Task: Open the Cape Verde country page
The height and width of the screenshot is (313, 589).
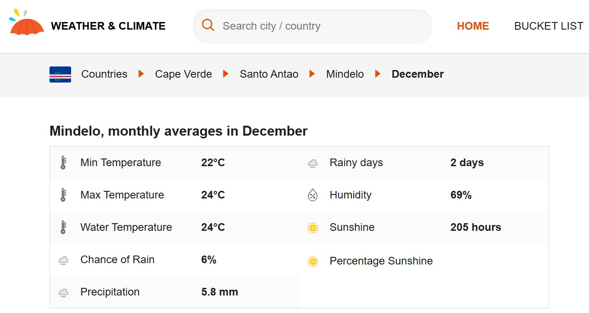Action: click(x=183, y=74)
